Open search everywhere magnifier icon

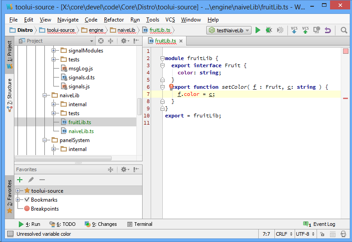344,30
